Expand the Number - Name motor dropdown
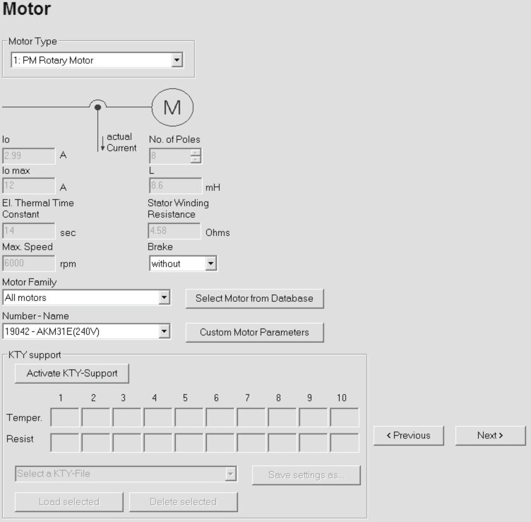Viewport: 531px width, 522px height. click(164, 331)
